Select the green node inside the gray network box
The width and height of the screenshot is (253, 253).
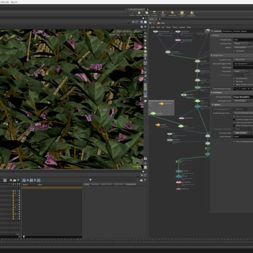(x=153, y=113)
